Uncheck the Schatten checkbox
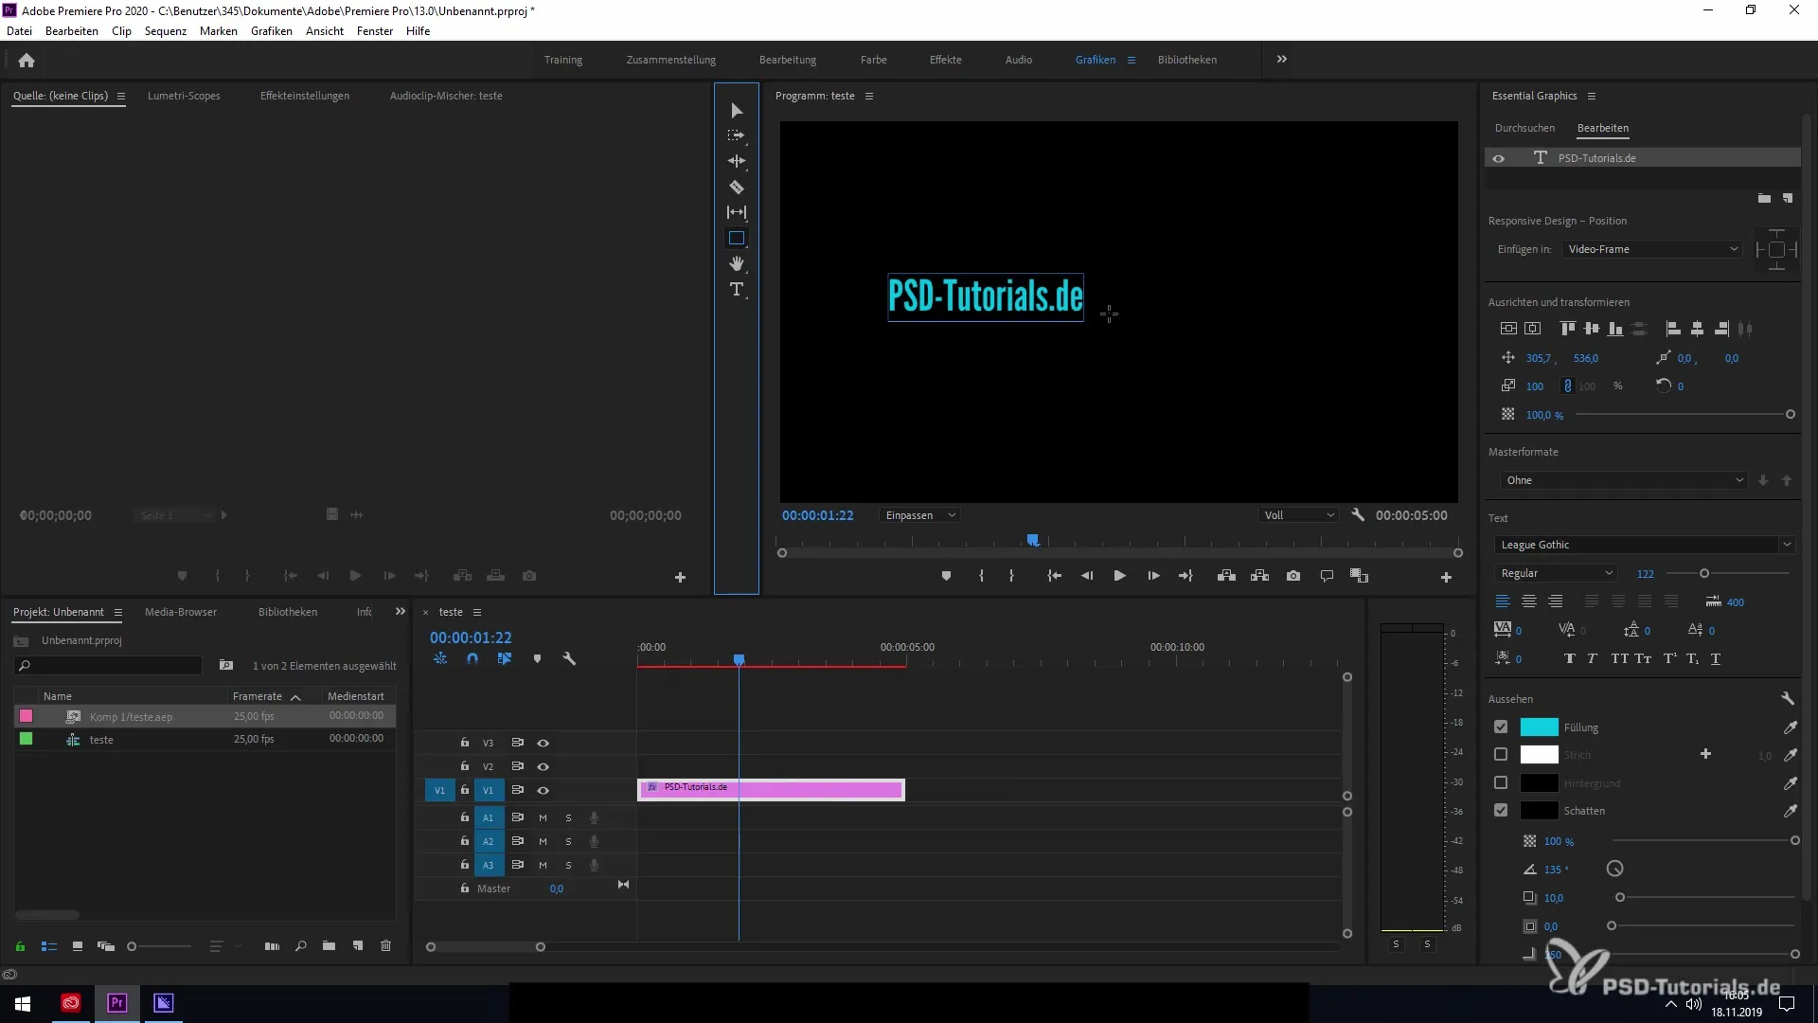 click(1501, 811)
